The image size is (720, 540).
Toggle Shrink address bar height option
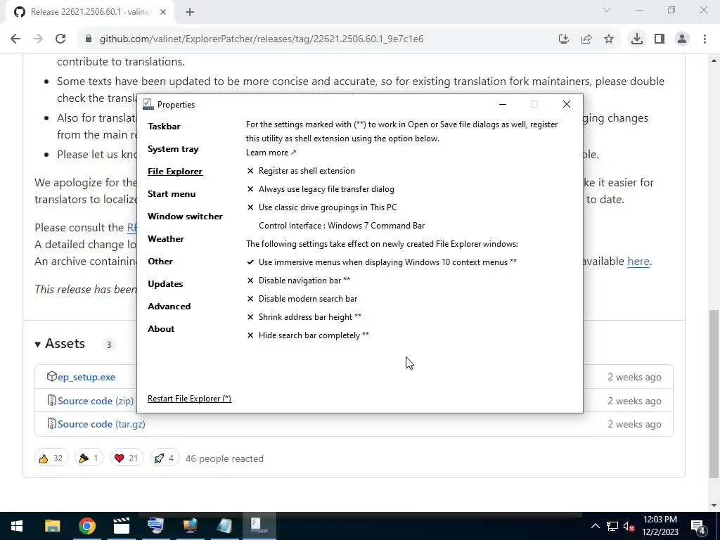[x=304, y=317]
